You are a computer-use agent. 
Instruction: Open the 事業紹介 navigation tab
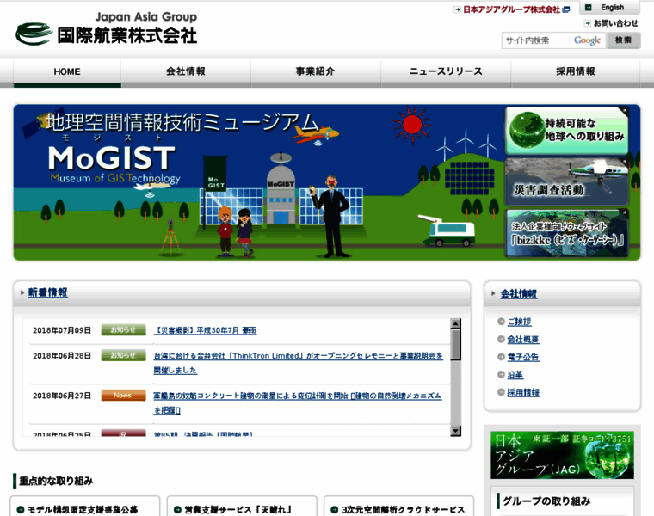point(315,71)
